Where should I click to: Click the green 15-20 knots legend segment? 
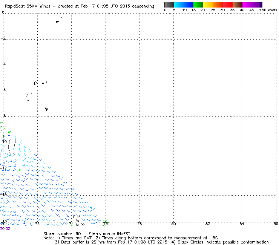(198, 5)
